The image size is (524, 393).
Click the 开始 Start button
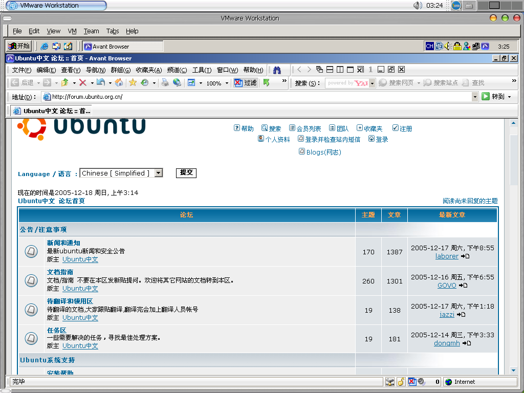click(19, 46)
